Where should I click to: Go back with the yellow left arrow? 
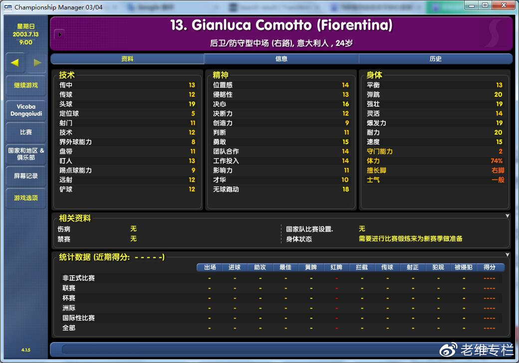point(15,62)
